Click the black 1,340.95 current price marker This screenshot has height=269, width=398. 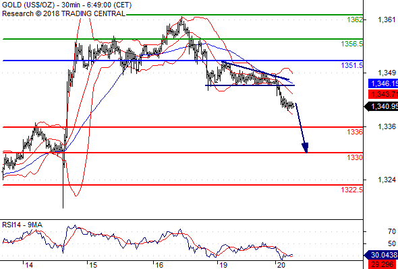(x=381, y=107)
